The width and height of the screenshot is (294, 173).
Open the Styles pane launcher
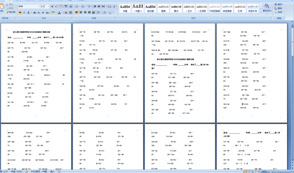point(271,18)
